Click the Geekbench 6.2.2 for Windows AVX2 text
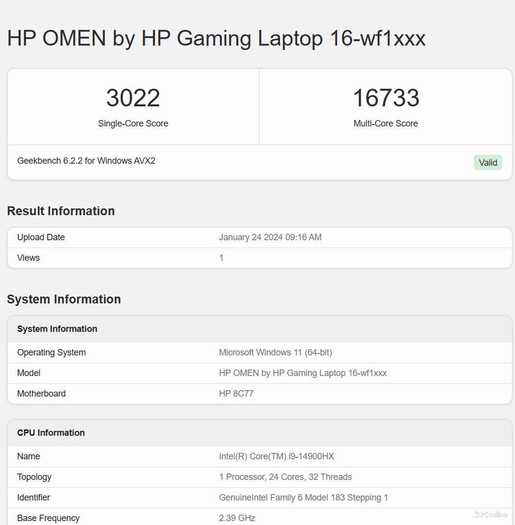 click(86, 161)
